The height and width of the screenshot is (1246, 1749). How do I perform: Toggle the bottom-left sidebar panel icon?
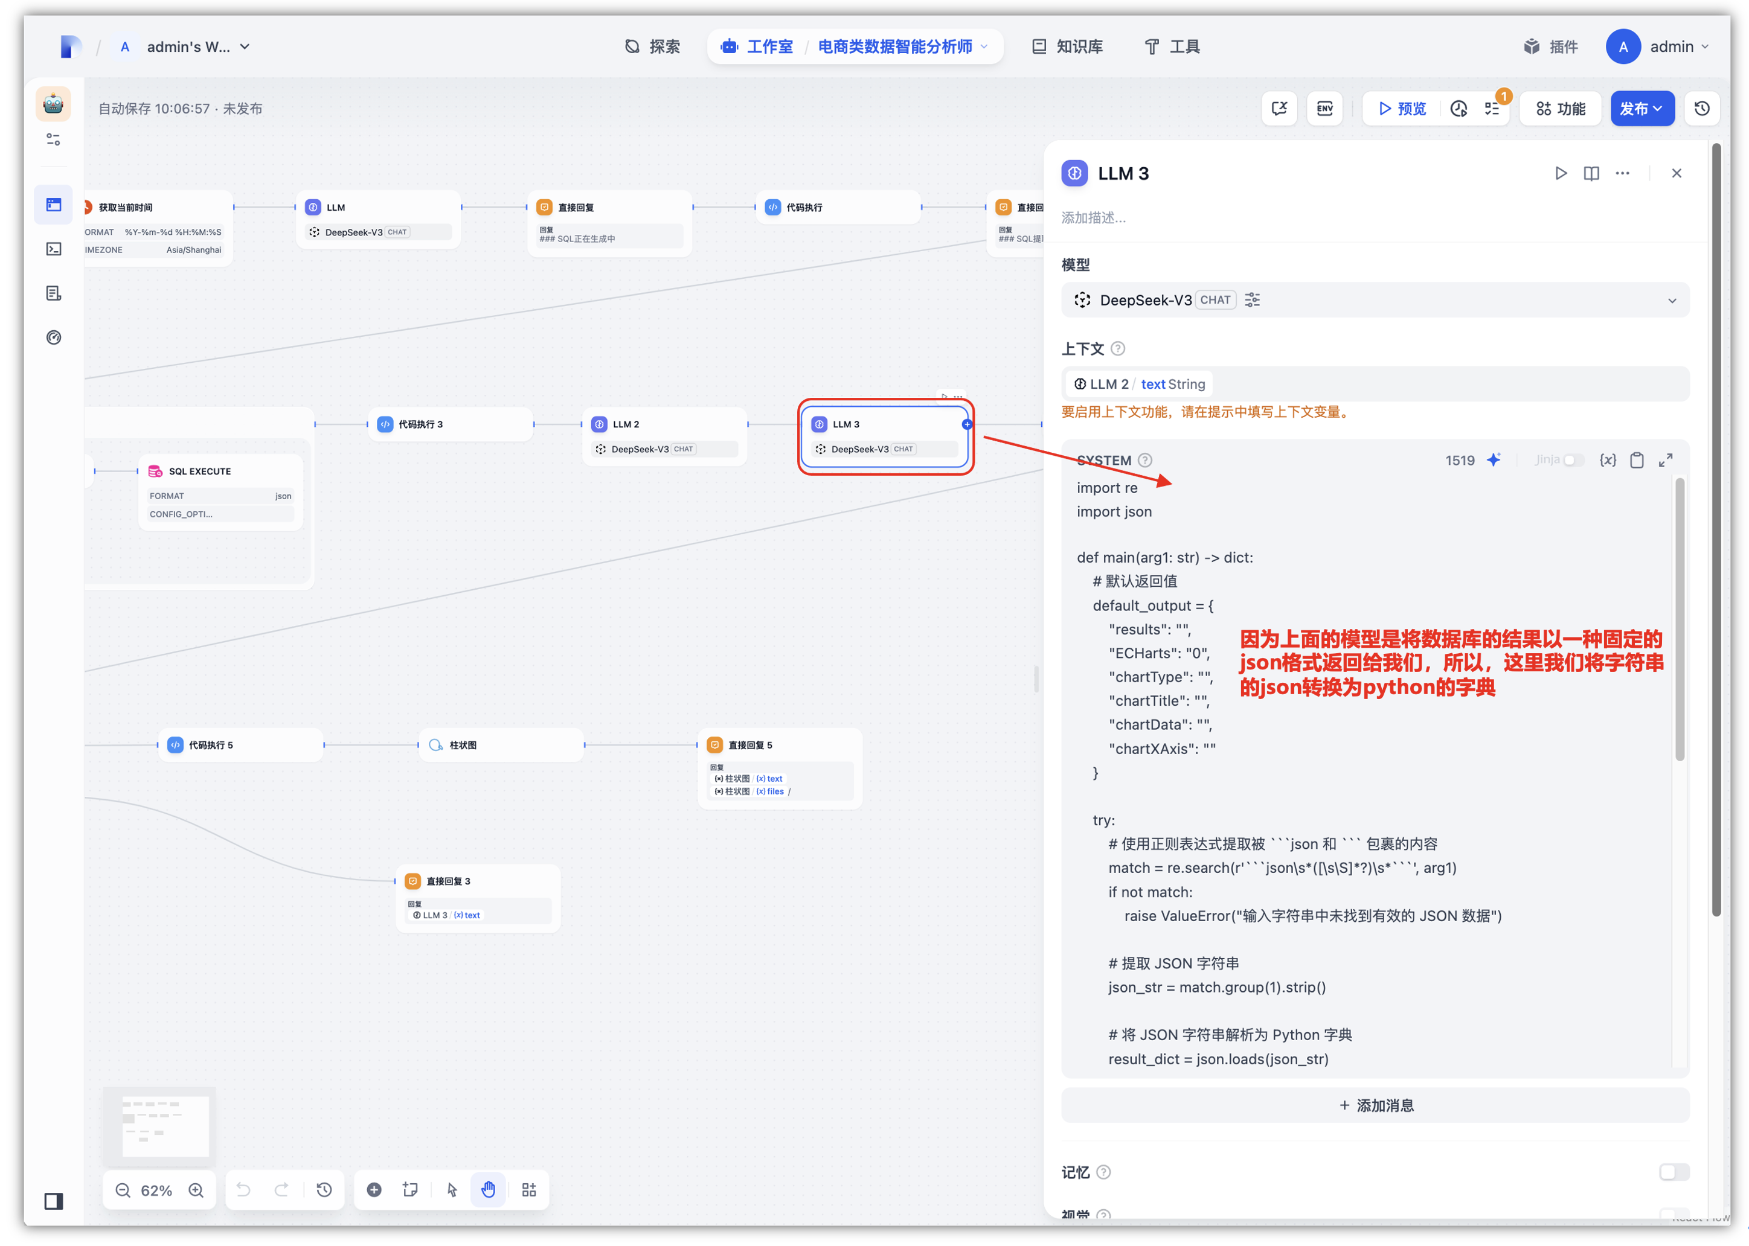54,1201
